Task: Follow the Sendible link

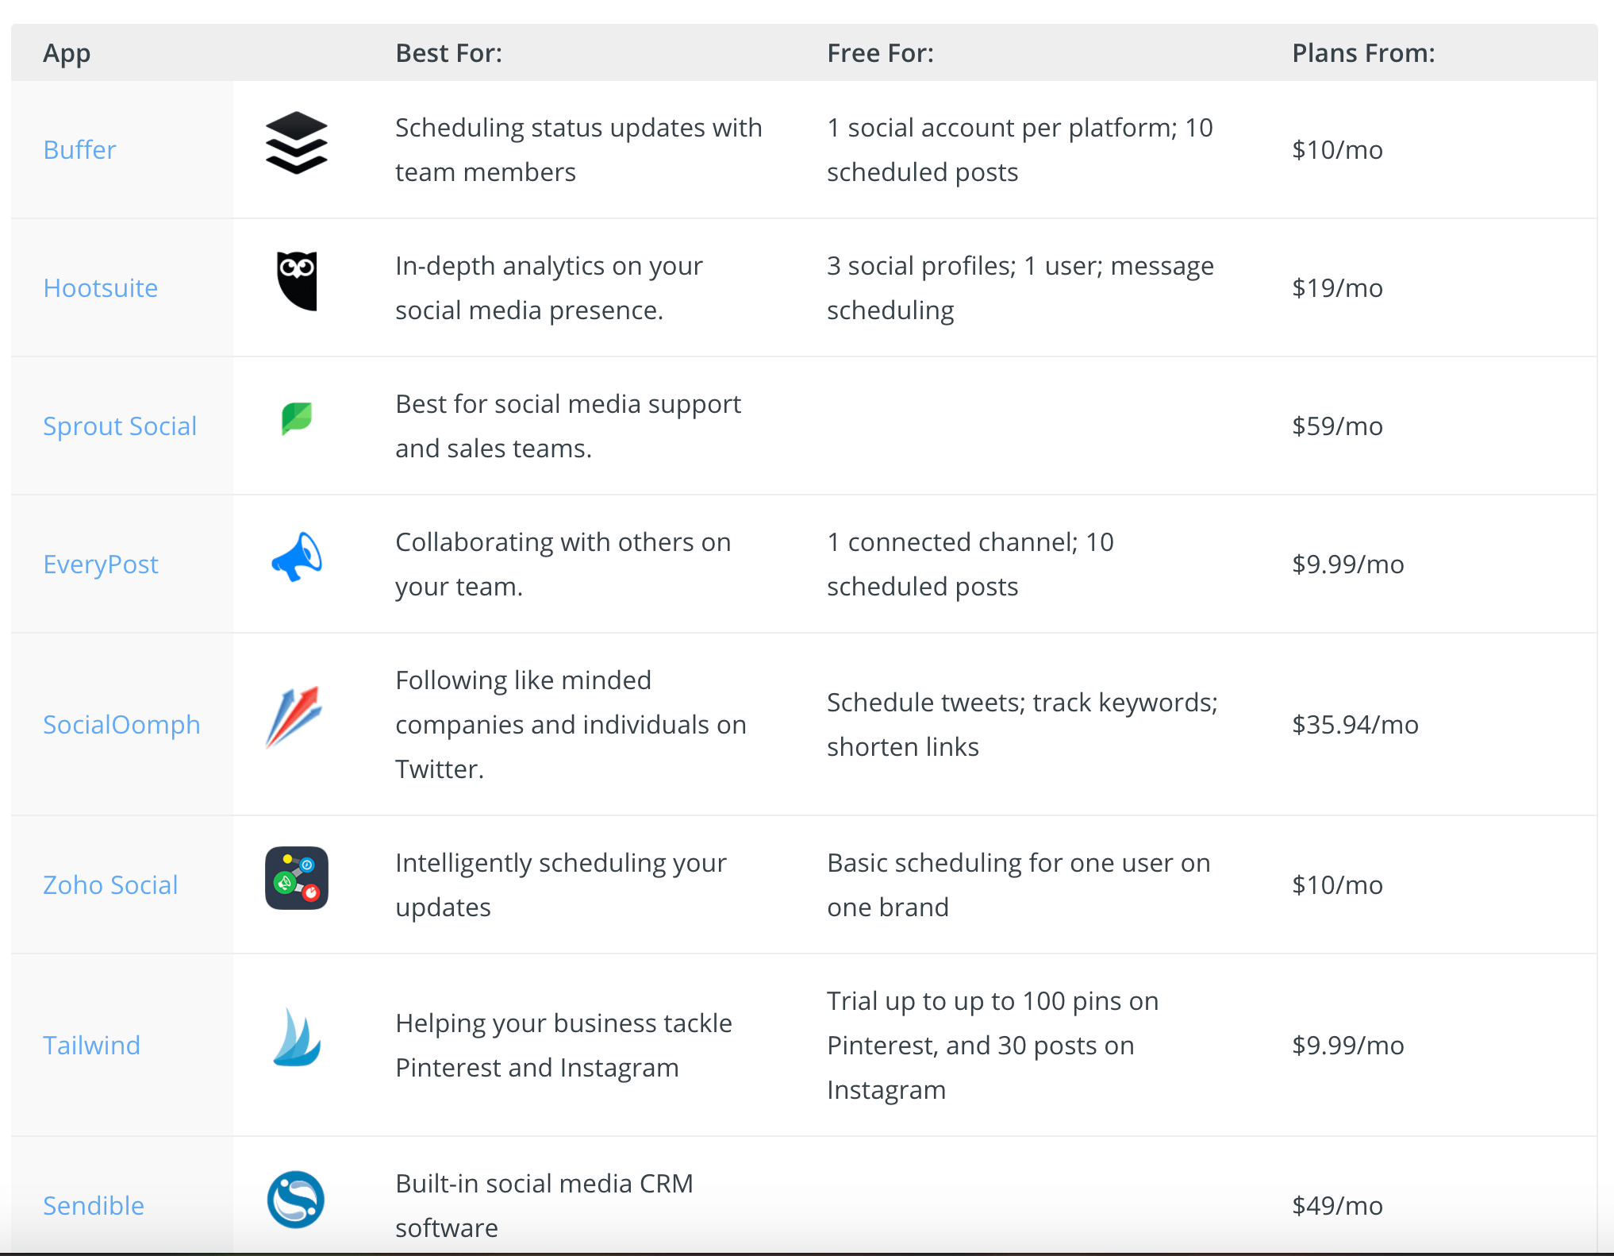Action: pos(93,1206)
